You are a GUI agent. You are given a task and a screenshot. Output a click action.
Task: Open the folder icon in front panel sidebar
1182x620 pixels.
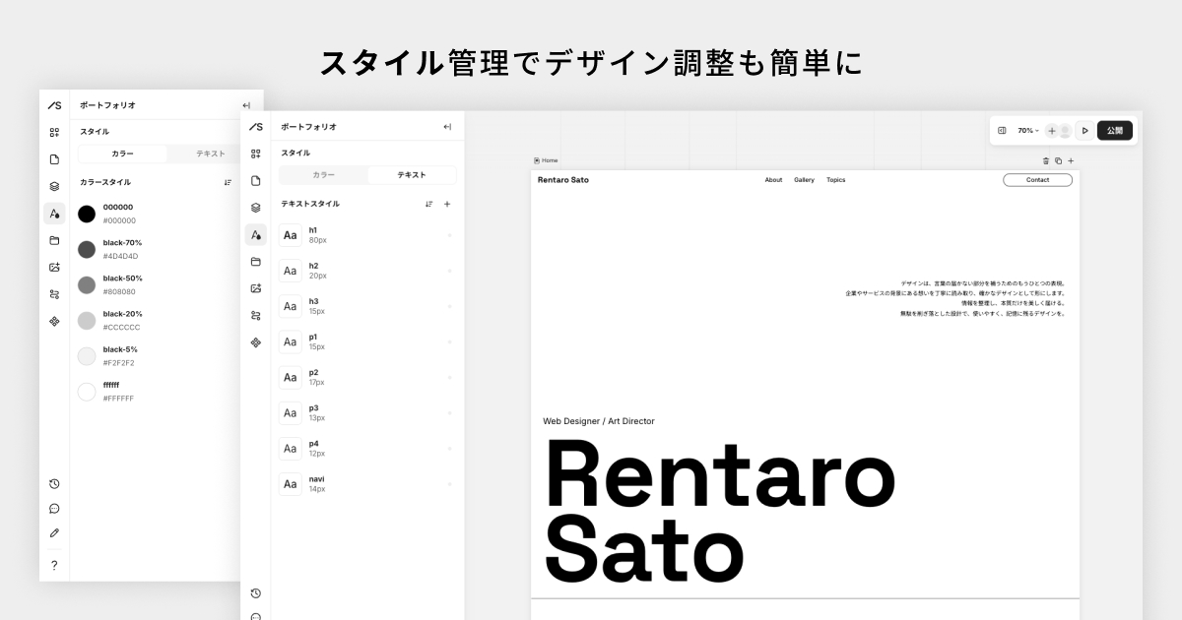click(x=255, y=262)
